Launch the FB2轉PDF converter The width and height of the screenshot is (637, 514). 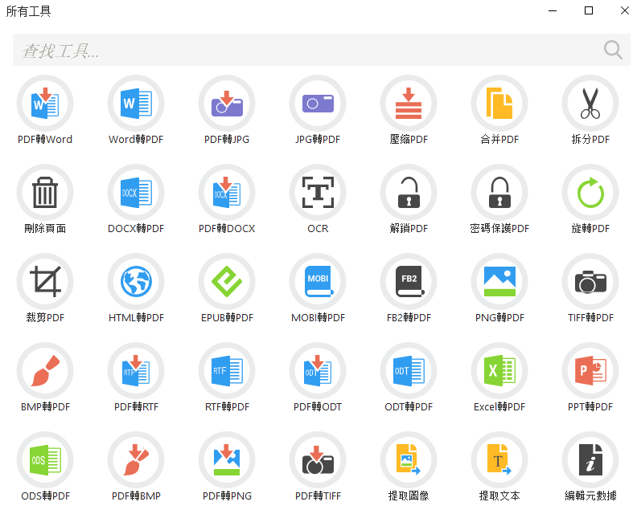(x=409, y=282)
